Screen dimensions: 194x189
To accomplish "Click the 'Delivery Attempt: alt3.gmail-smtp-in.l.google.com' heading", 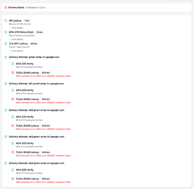I will point(37,136).
